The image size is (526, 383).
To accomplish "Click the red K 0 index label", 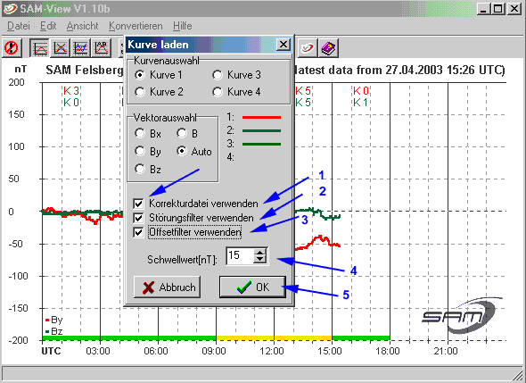I will (x=361, y=91).
